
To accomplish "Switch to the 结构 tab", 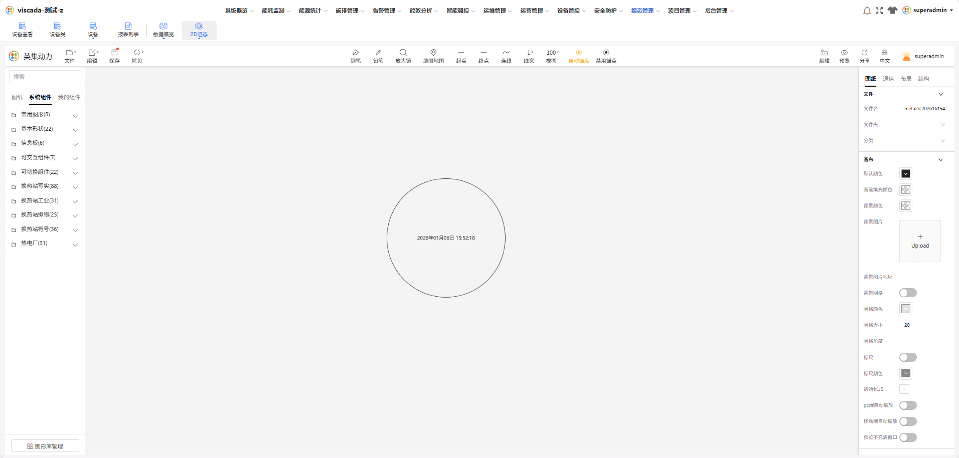I will [x=924, y=79].
